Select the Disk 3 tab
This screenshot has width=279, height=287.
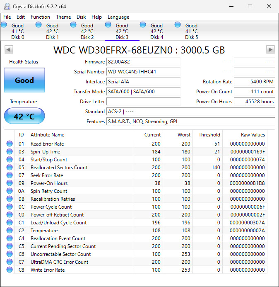(122, 31)
